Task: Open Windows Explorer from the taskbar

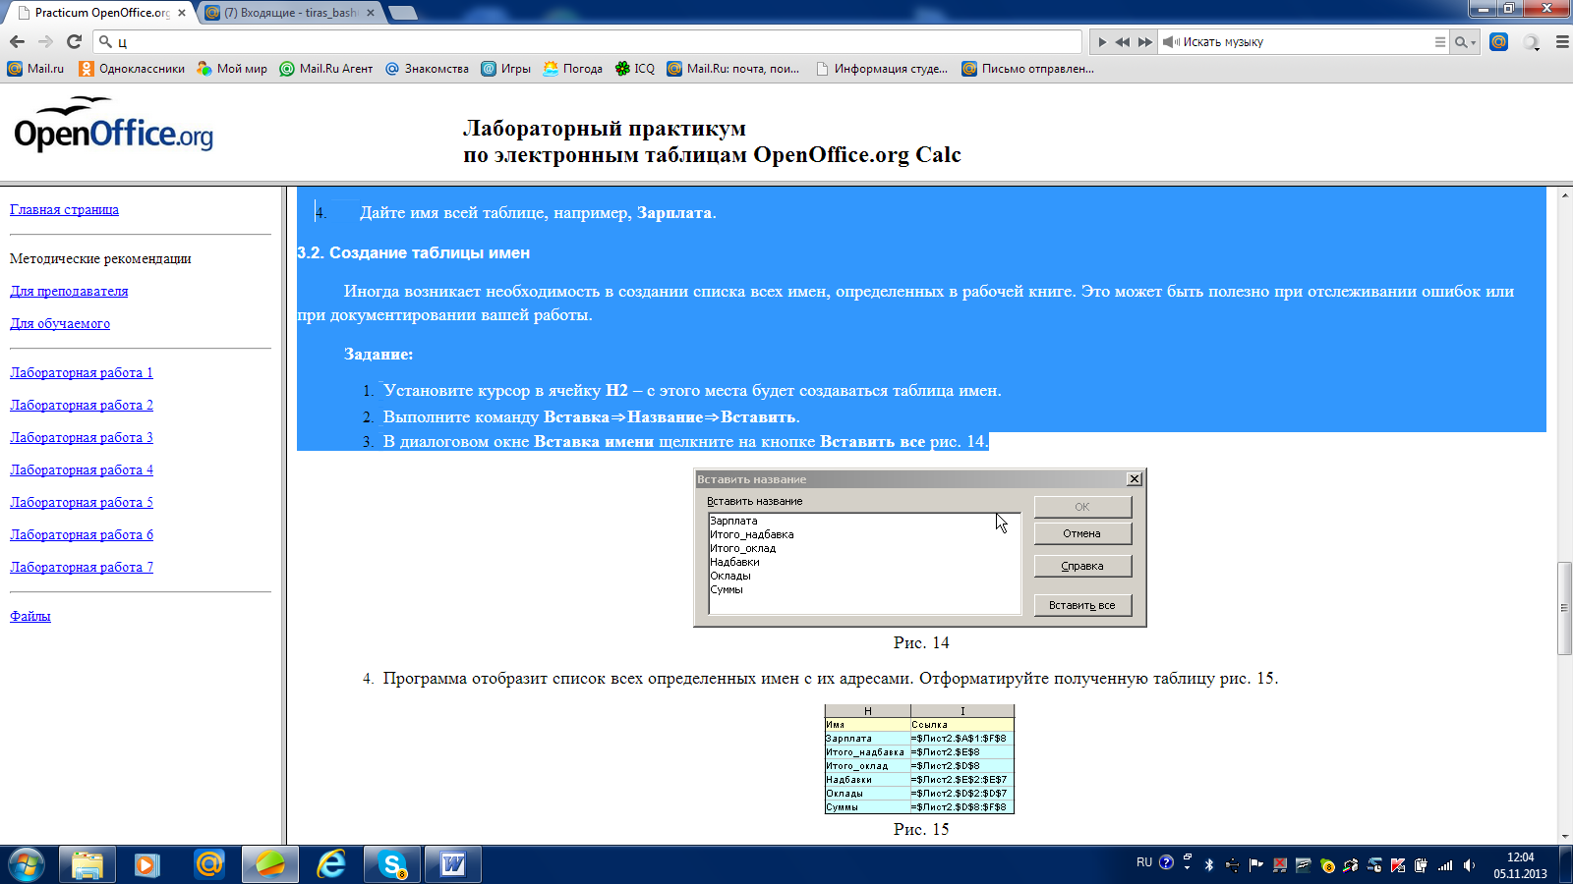Action: (x=87, y=865)
